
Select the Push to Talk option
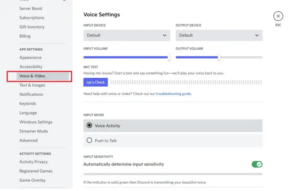tap(90, 140)
